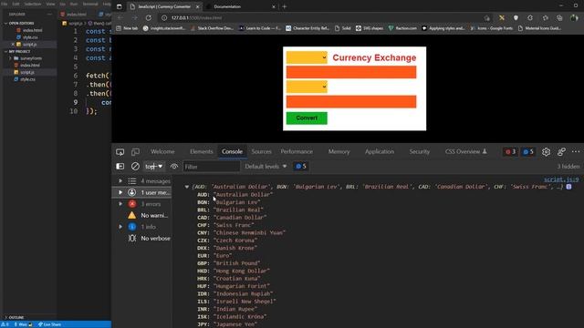Expand the 3 errors group
Screen dimensions: 584x328
[120, 204]
